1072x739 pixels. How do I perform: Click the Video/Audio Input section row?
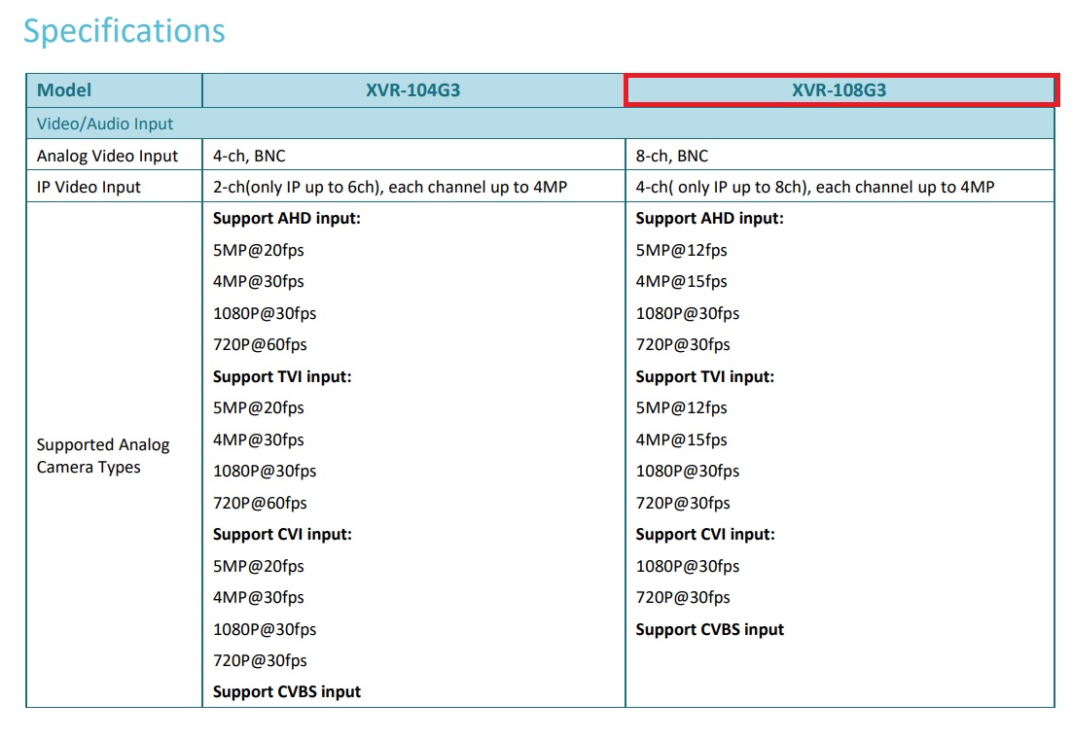(105, 123)
